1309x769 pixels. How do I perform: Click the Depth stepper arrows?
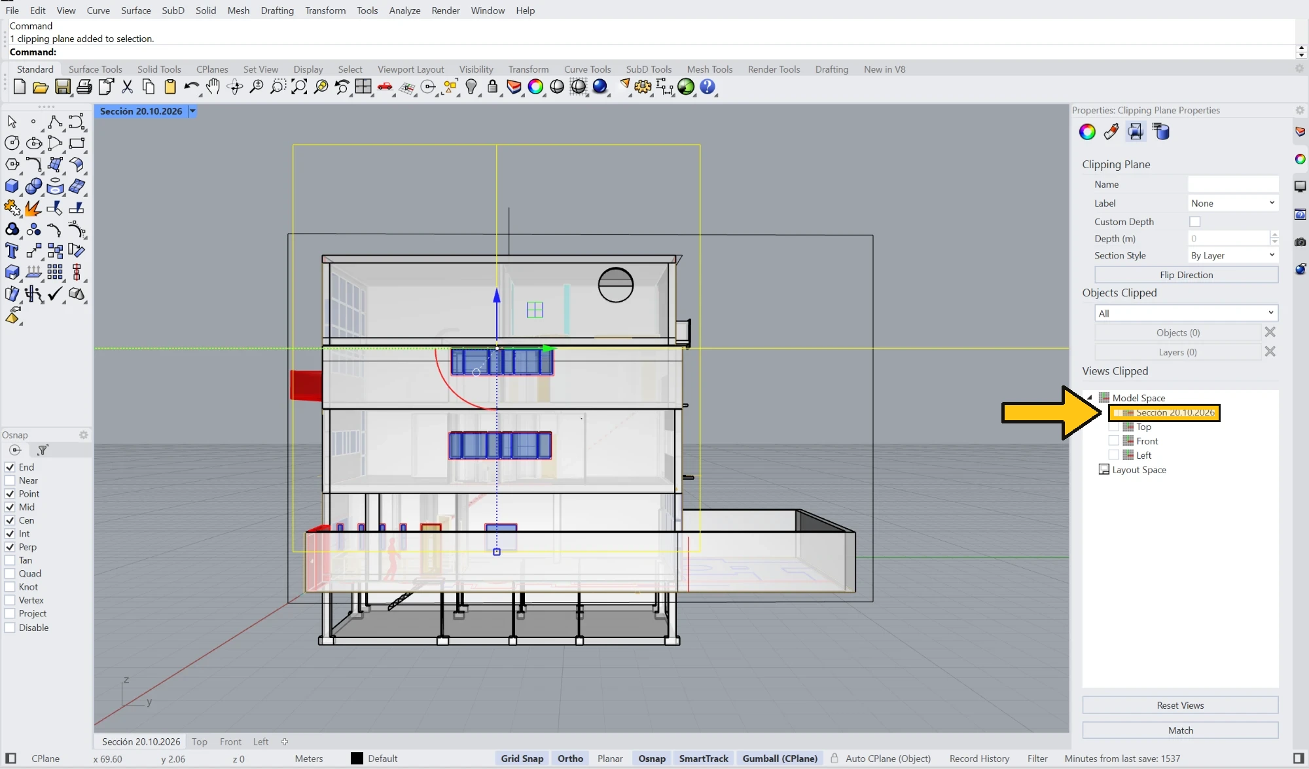click(x=1274, y=238)
